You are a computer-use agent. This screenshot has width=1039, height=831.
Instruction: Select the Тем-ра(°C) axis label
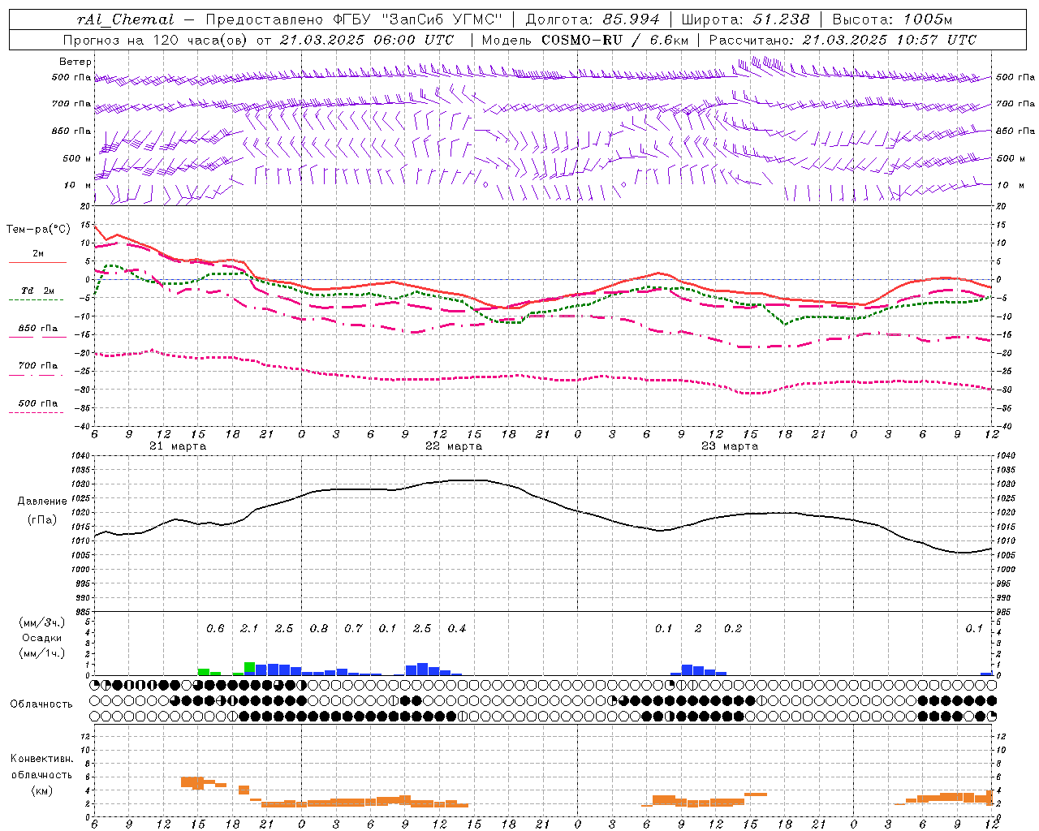38,230
